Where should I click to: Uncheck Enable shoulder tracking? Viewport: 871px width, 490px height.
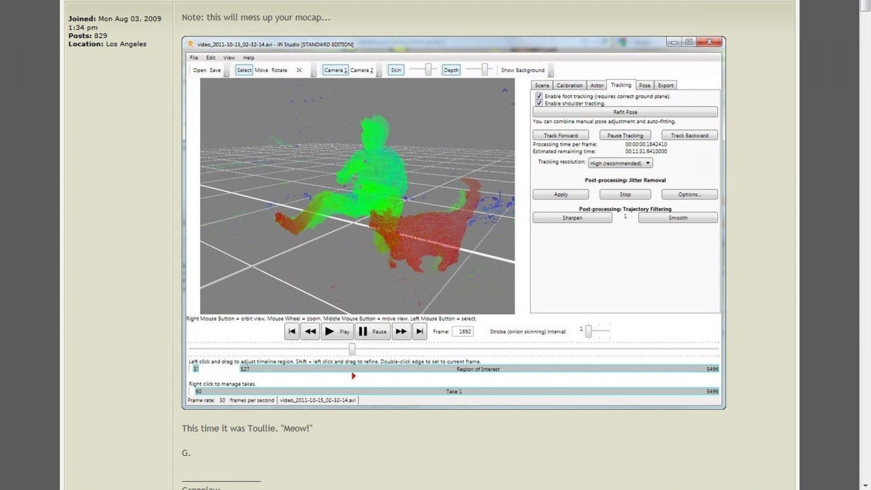(x=539, y=103)
